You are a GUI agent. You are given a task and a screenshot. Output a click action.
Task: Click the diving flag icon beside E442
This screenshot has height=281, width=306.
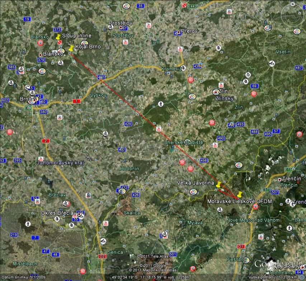[x=184, y=6]
